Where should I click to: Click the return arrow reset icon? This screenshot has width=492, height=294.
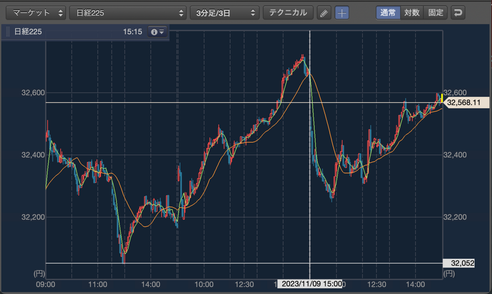458,13
